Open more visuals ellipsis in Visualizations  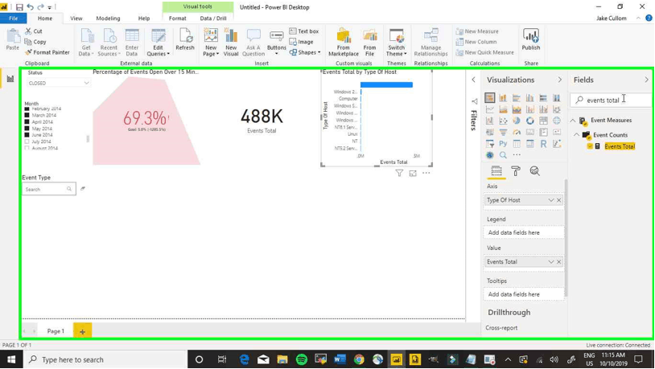(x=517, y=155)
